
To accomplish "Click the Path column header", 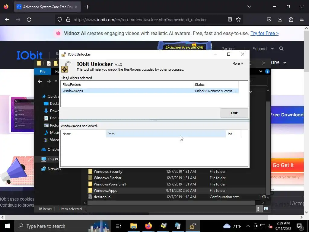I will coord(166,134).
